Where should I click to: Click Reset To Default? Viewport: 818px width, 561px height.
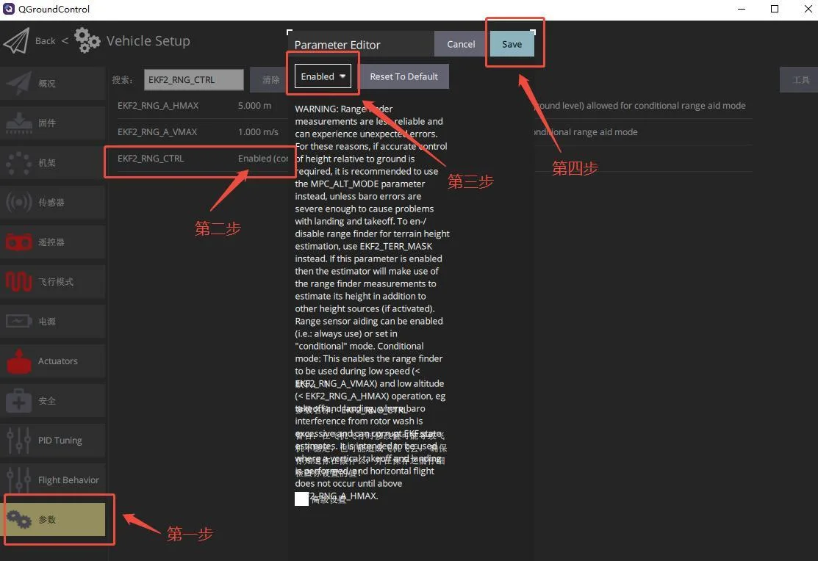point(403,76)
